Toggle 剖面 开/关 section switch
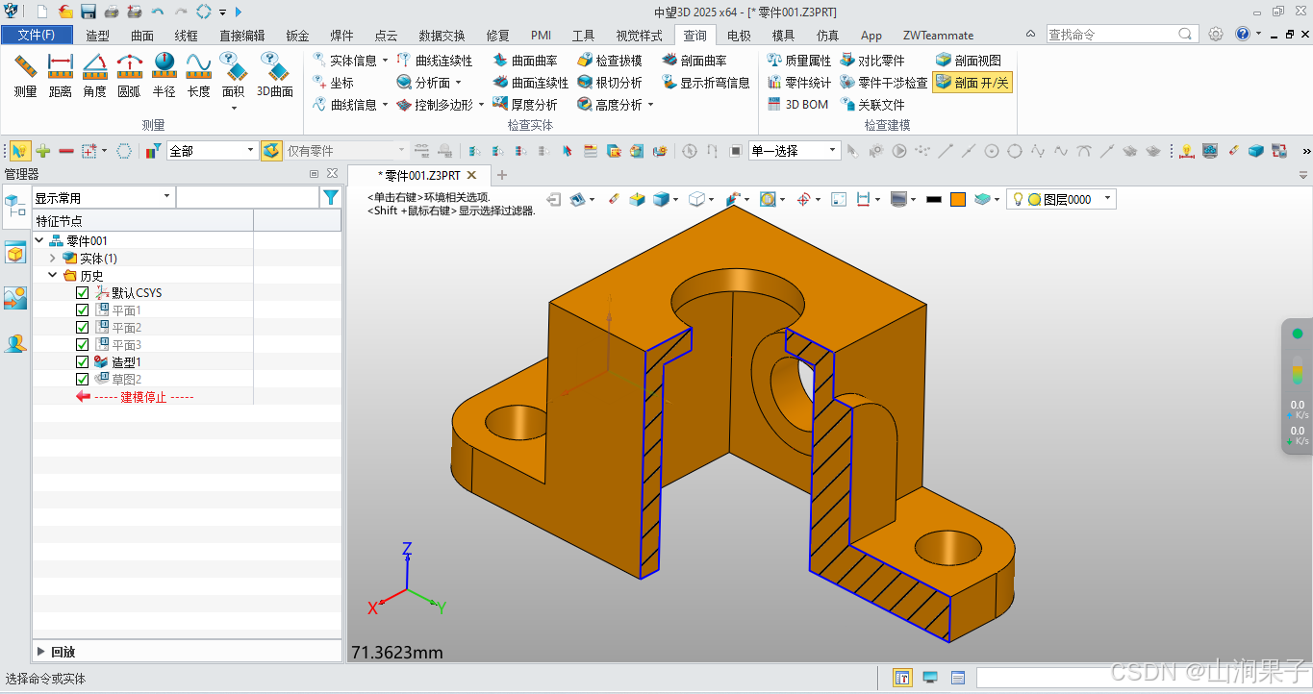This screenshot has width=1313, height=694. (x=972, y=83)
